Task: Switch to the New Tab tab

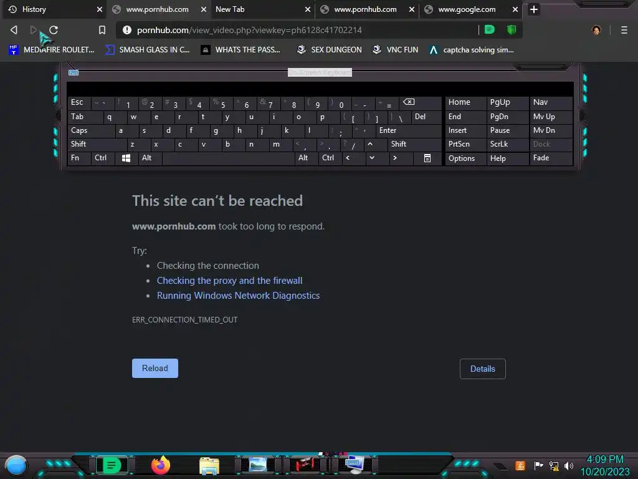Action: click(x=263, y=9)
